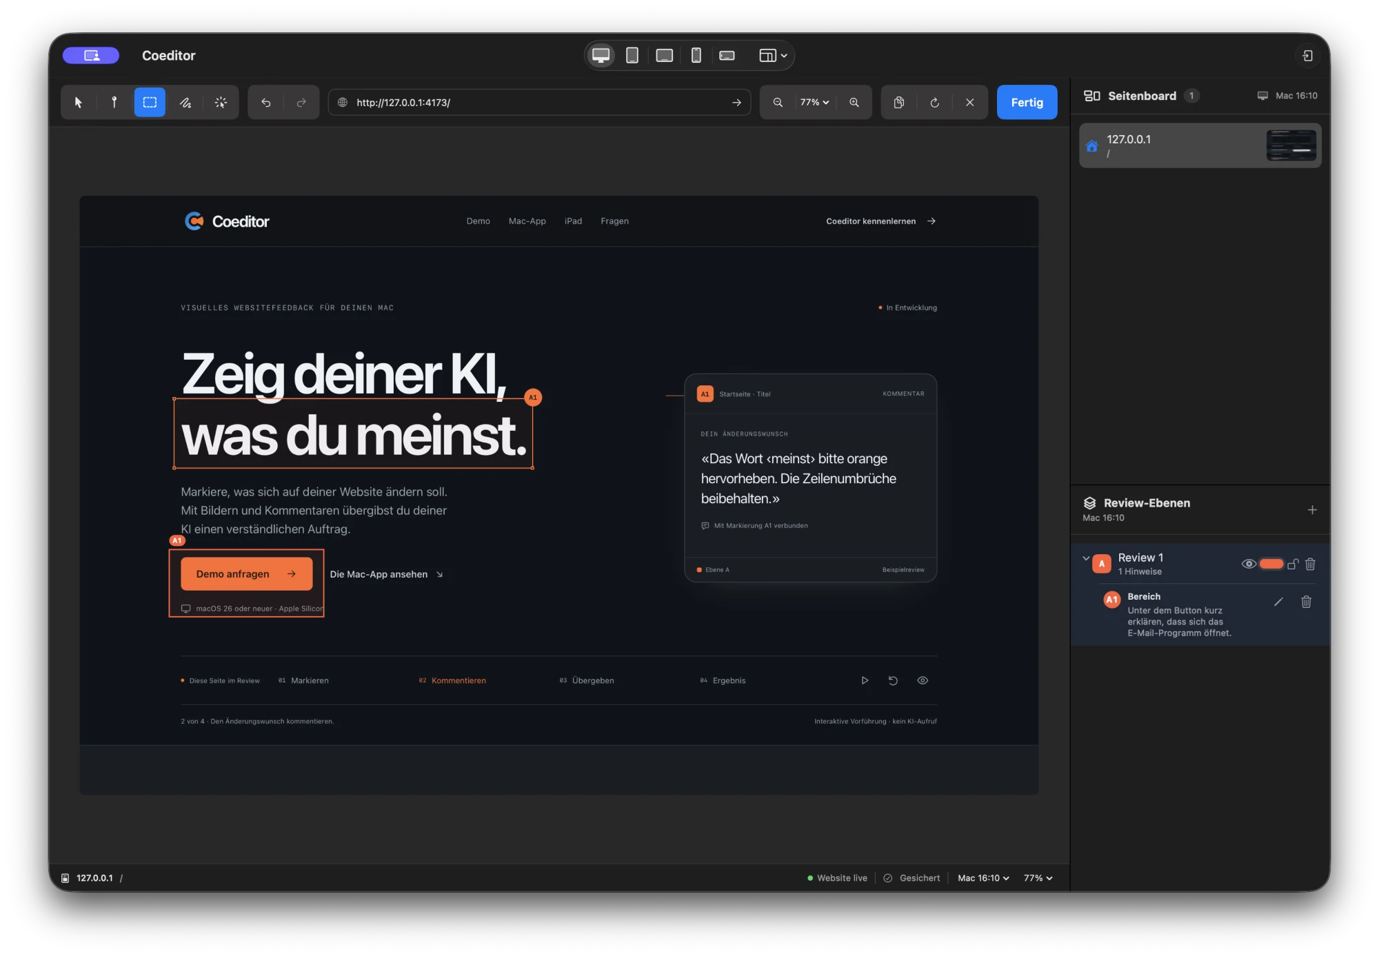Choose the pin marker tool

point(114,102)
